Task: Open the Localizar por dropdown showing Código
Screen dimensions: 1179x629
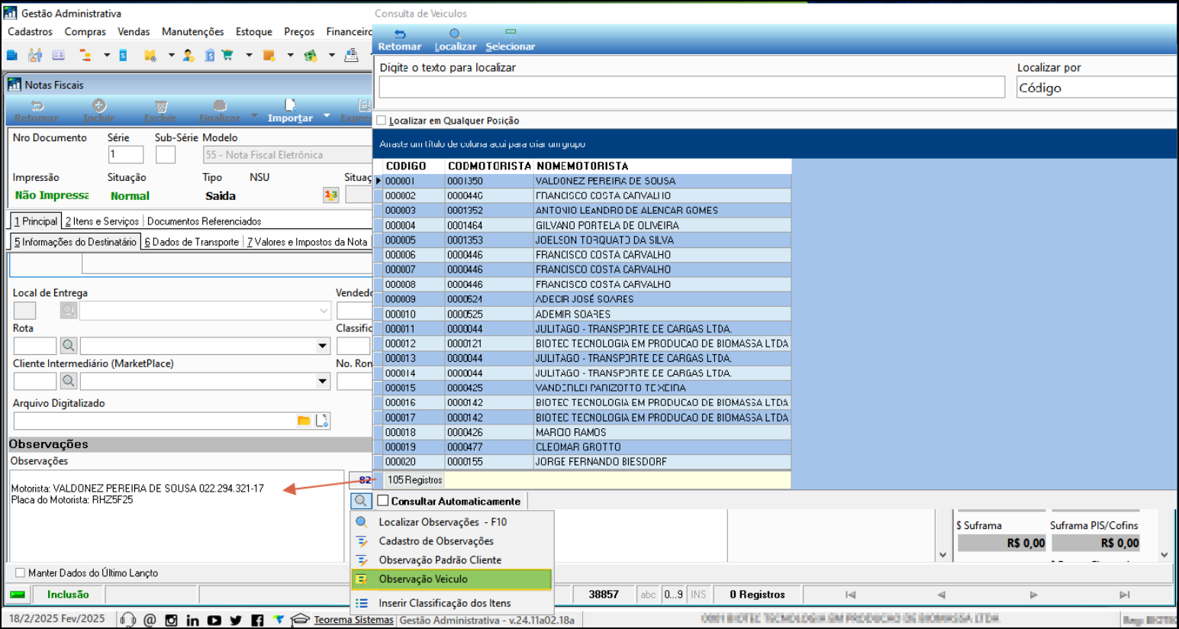Action: 1097,88
